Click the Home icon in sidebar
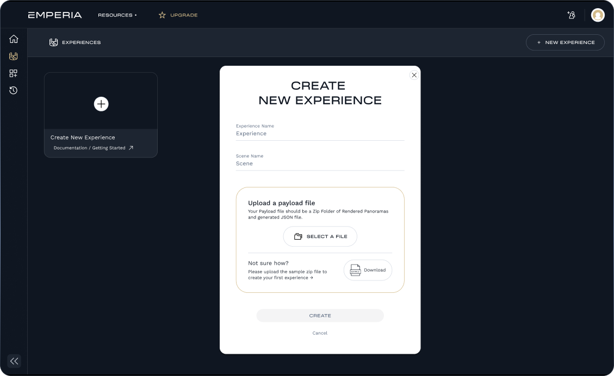Image resolution: width=614 pixels, height=376 pixels. point(14,39)
